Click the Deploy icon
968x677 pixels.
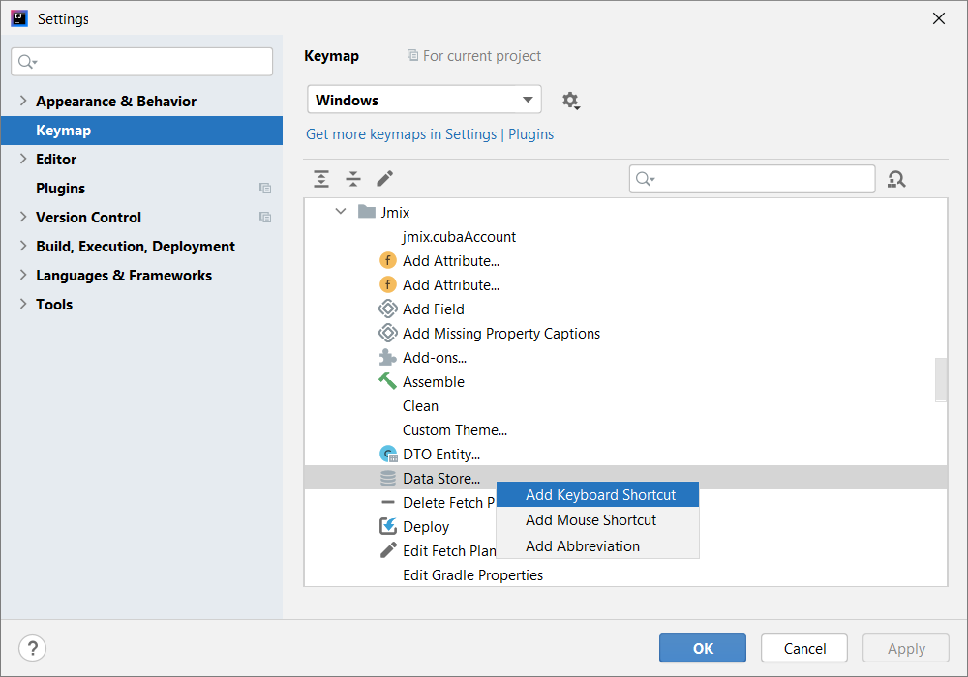pos(388,526)
